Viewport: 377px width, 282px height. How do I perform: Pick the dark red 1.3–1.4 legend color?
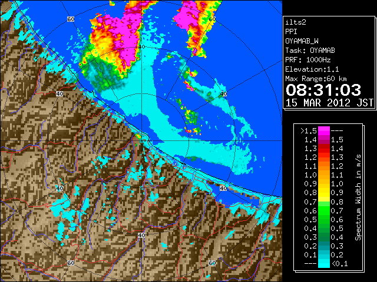click(323, 149)
